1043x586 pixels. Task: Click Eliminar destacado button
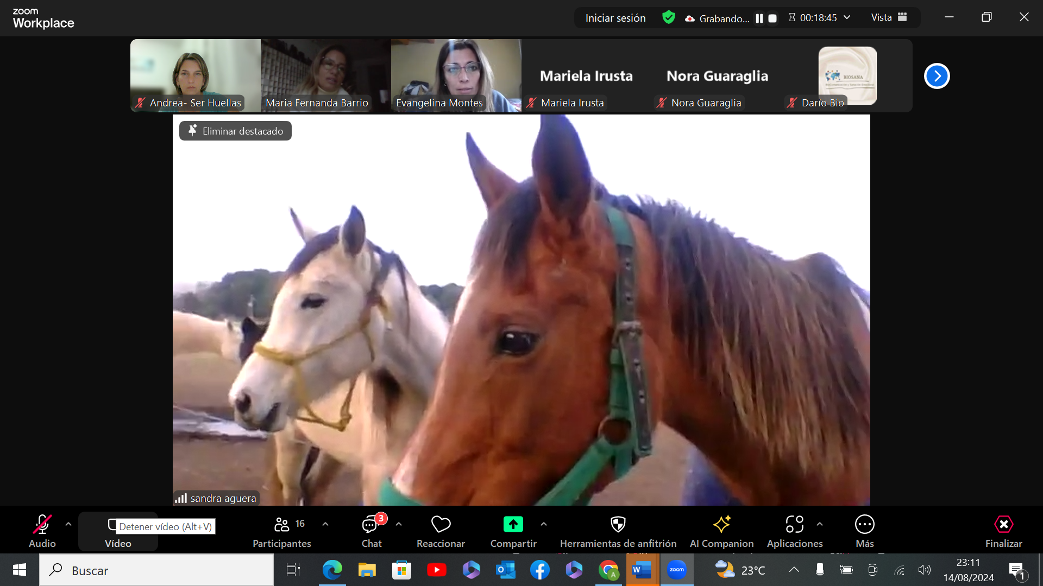pyautogui.click(x=235, y=131)
